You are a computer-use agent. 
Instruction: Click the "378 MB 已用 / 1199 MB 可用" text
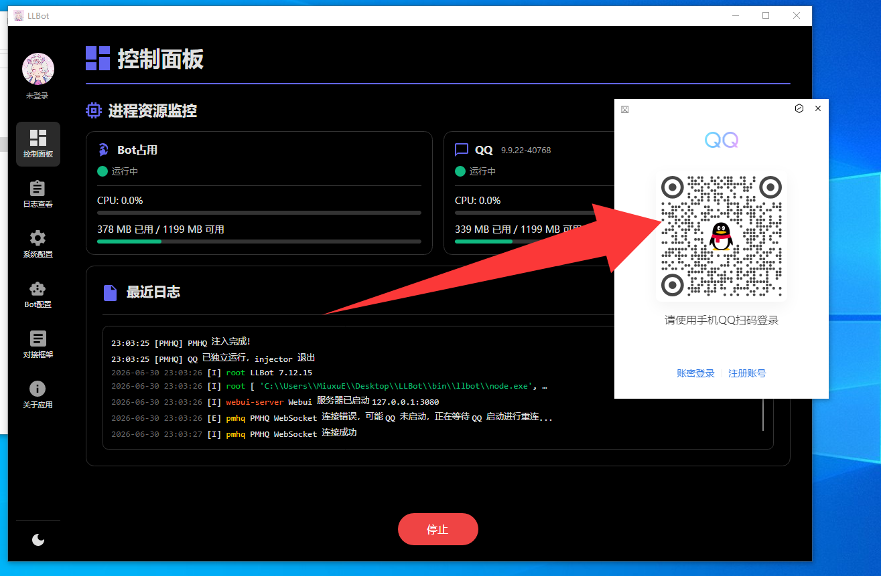(x=161, y=229)
